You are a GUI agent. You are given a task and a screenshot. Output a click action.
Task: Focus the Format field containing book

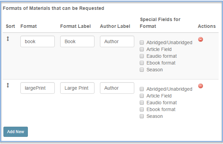37,41
